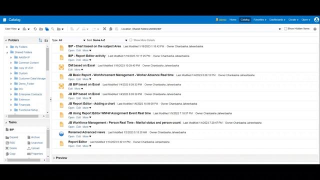Click Open under Renamed Advanced views
320x180 pixels.
pyautogui.click(x=71, y=136)
